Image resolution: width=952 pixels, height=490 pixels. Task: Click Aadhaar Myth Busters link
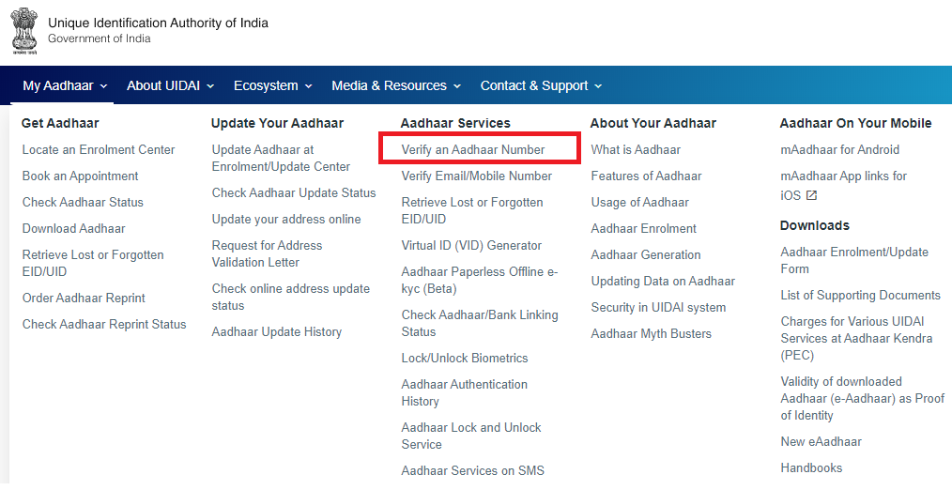[651, 333]
